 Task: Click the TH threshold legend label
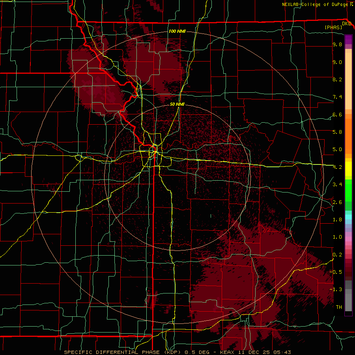339,307
